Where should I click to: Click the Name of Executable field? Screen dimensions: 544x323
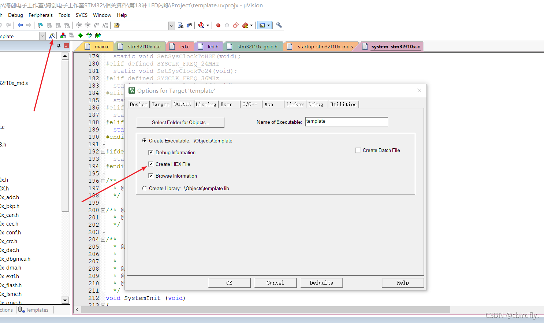[346, 122]
